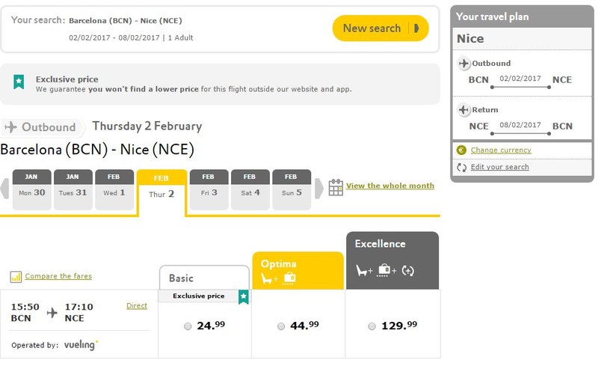Click the euro currency icon
The width and height of the screenshot is (613, 369).
click(461, 150)
